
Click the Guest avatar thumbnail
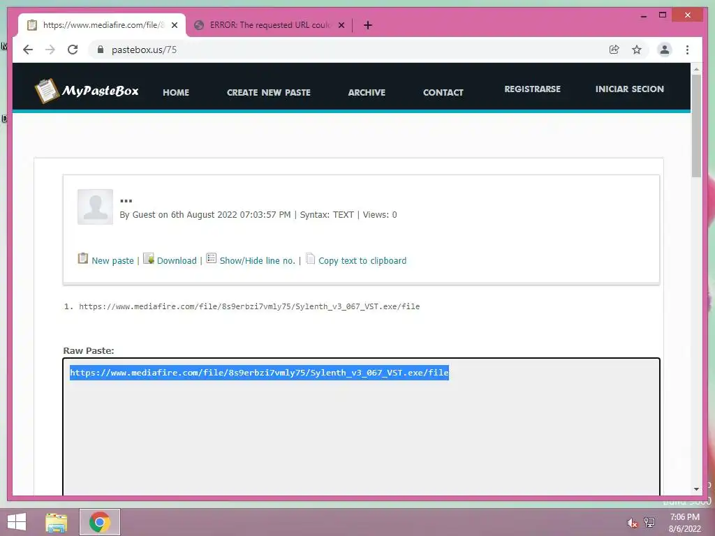95,207
